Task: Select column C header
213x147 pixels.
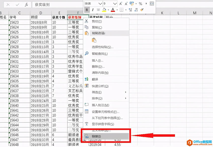Action: pos(19,13)
